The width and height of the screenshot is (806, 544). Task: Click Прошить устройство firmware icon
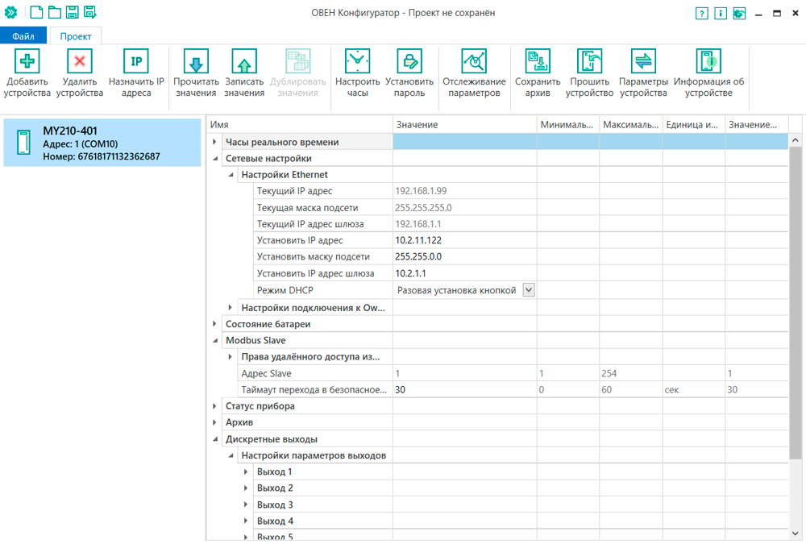pyautogui.click(x=589, y=62)
